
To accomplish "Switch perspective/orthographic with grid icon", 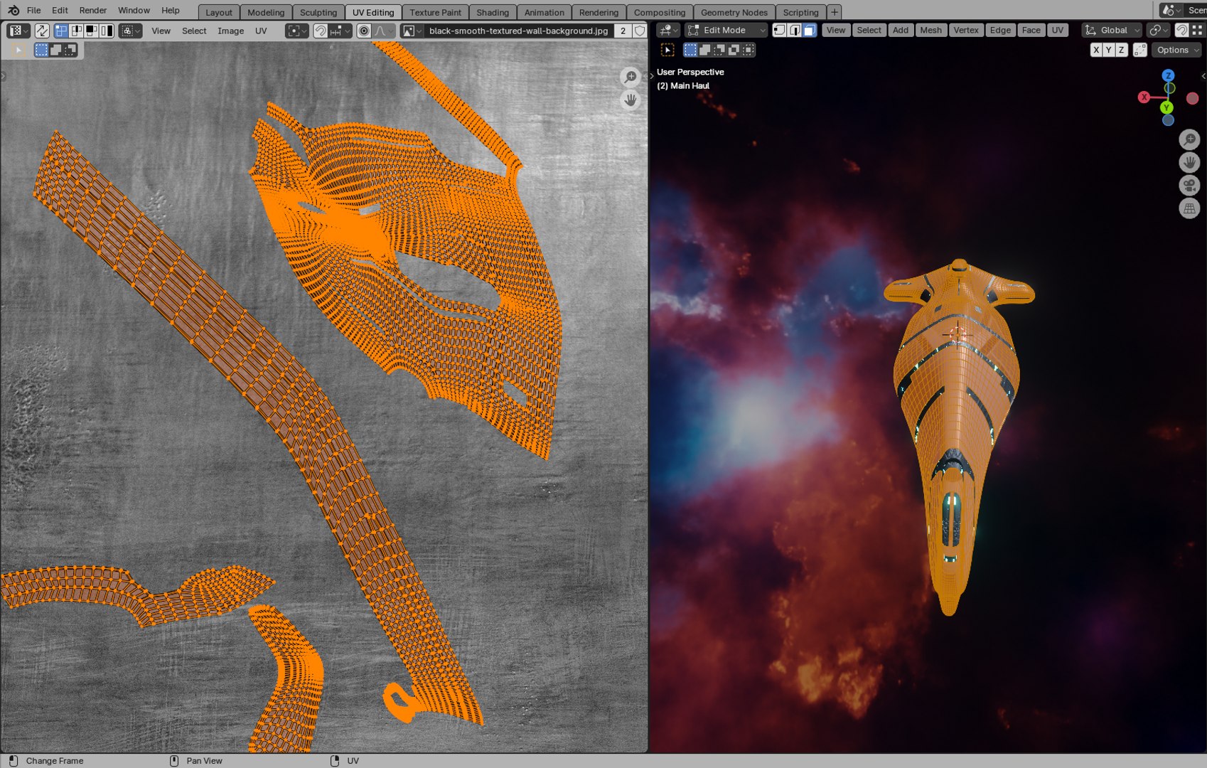I will click(x=1189, y=208).
